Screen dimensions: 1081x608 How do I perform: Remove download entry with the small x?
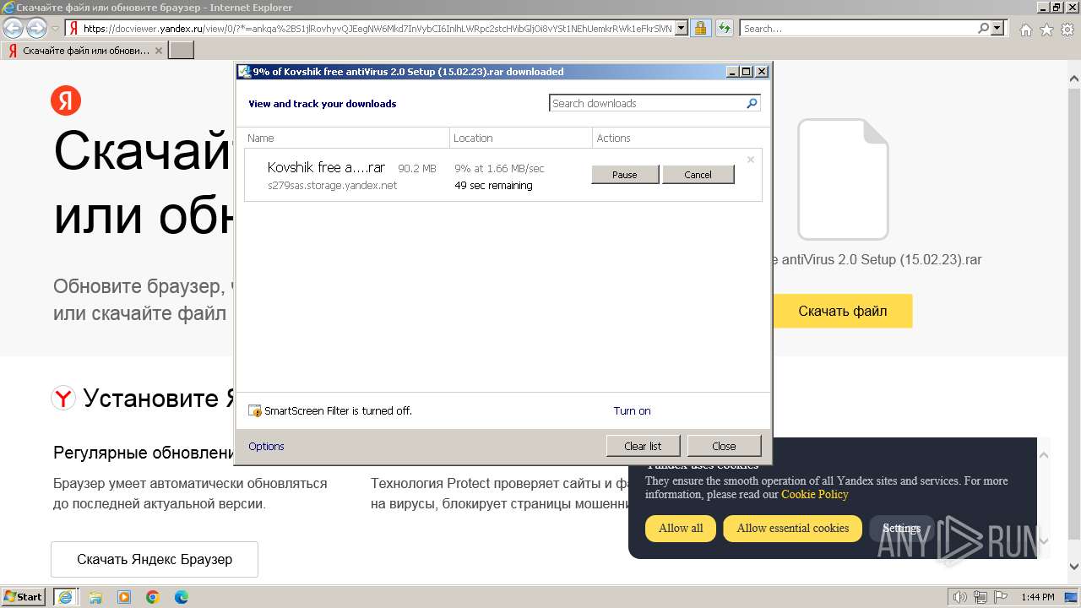point(751,159)
